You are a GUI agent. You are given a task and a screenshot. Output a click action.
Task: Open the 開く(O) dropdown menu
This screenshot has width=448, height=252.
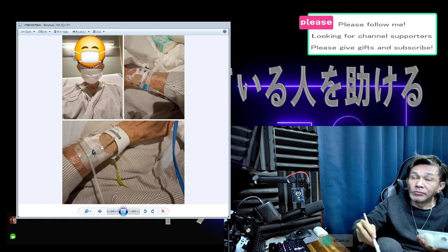[x=99, y=32]
